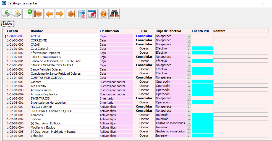The width and height of the screenshot is (272, 141).
Task: Expand Flujo de Efectivo dropdown for ACTIVO
Action: 189,36
